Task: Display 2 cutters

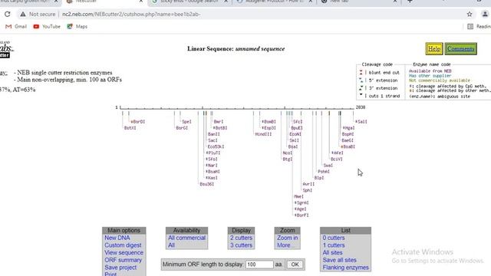Action: (241, 238)
